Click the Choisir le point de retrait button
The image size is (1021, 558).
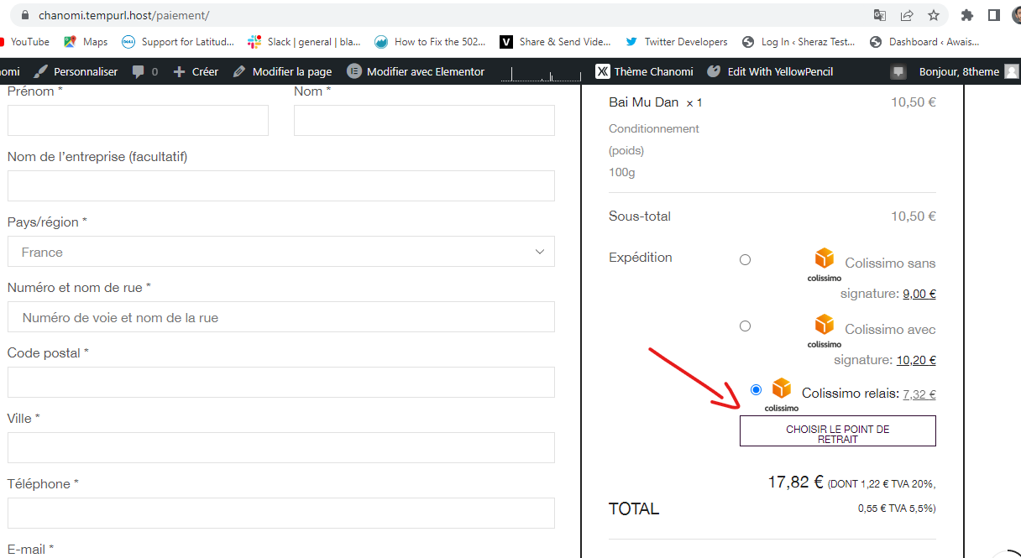[x=837, y=430]
